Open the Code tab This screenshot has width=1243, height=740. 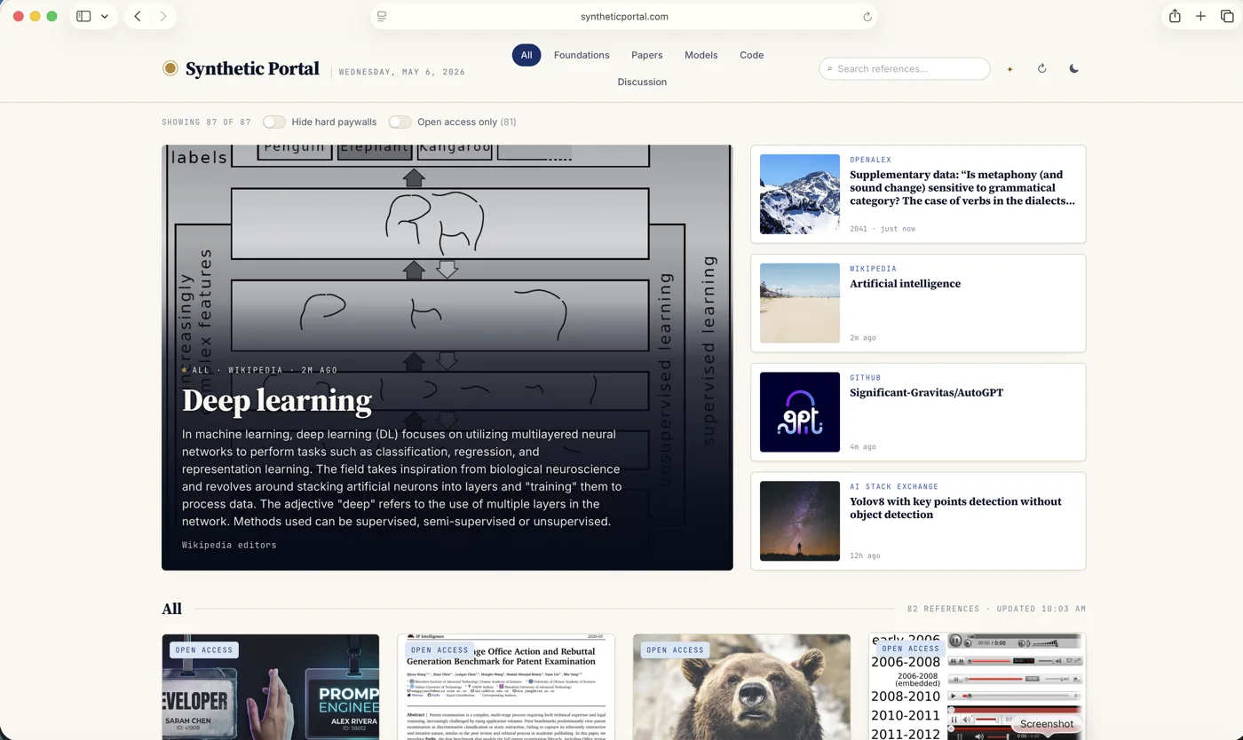pyautogui.click(x=752, y=55)
